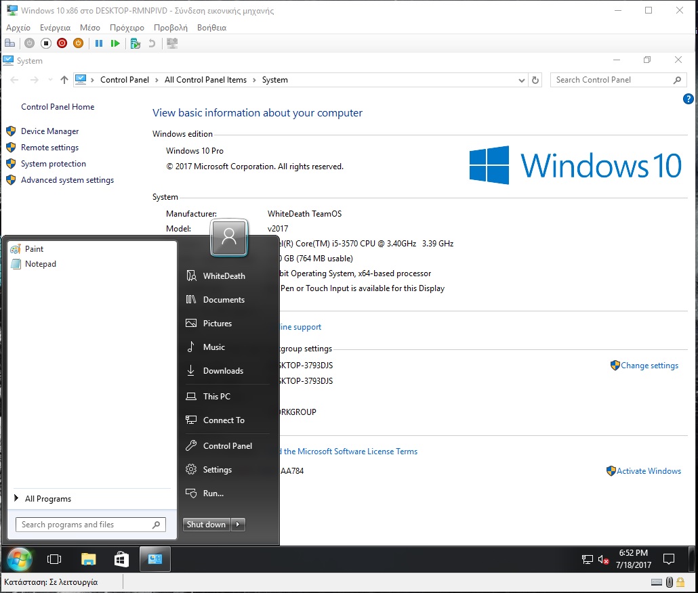Viewport: 698px width, 593px height.
Task: Open Task View on taskbar
Action: [54, 559]
